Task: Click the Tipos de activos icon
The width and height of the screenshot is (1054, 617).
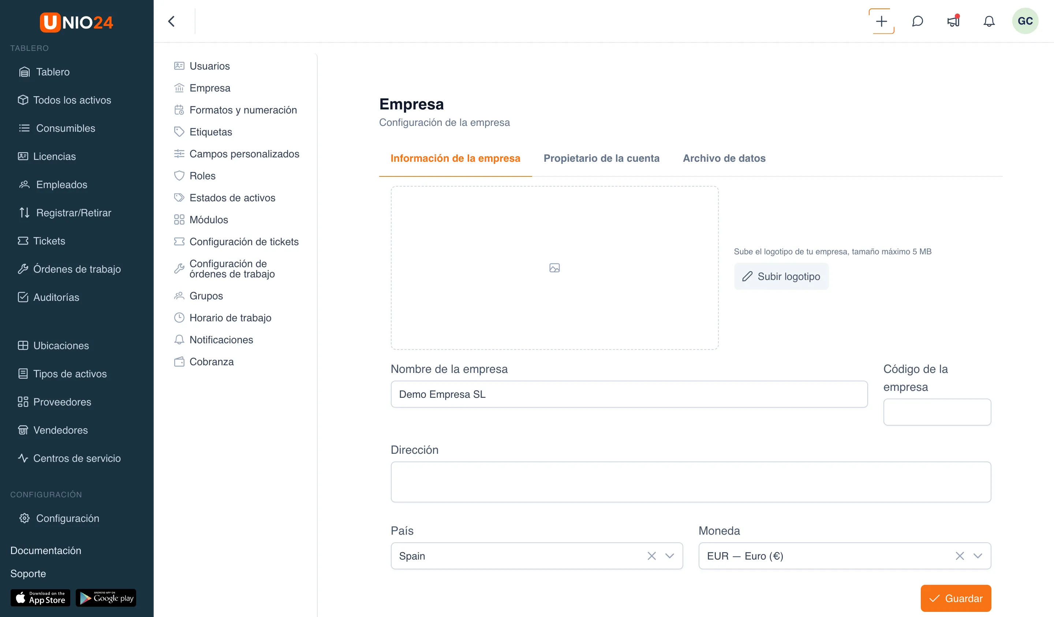Action: [23, 374]
